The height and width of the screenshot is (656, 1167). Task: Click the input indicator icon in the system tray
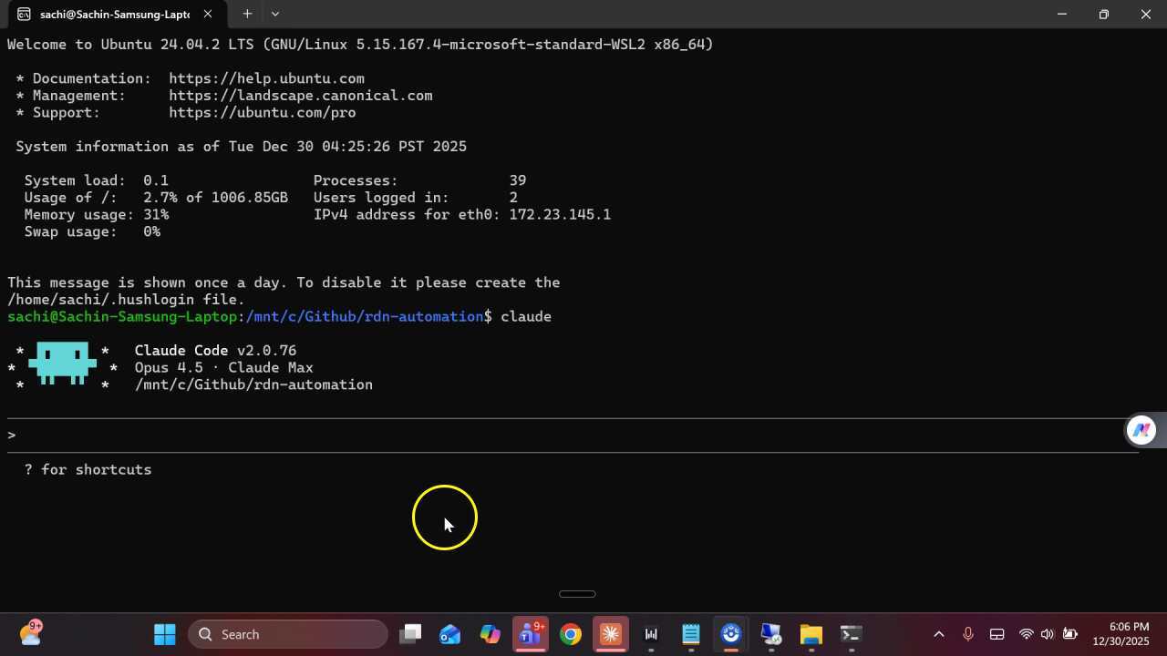997,634
